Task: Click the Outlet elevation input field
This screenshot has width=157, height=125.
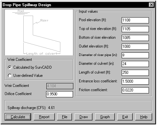Action: pos(135,47)
